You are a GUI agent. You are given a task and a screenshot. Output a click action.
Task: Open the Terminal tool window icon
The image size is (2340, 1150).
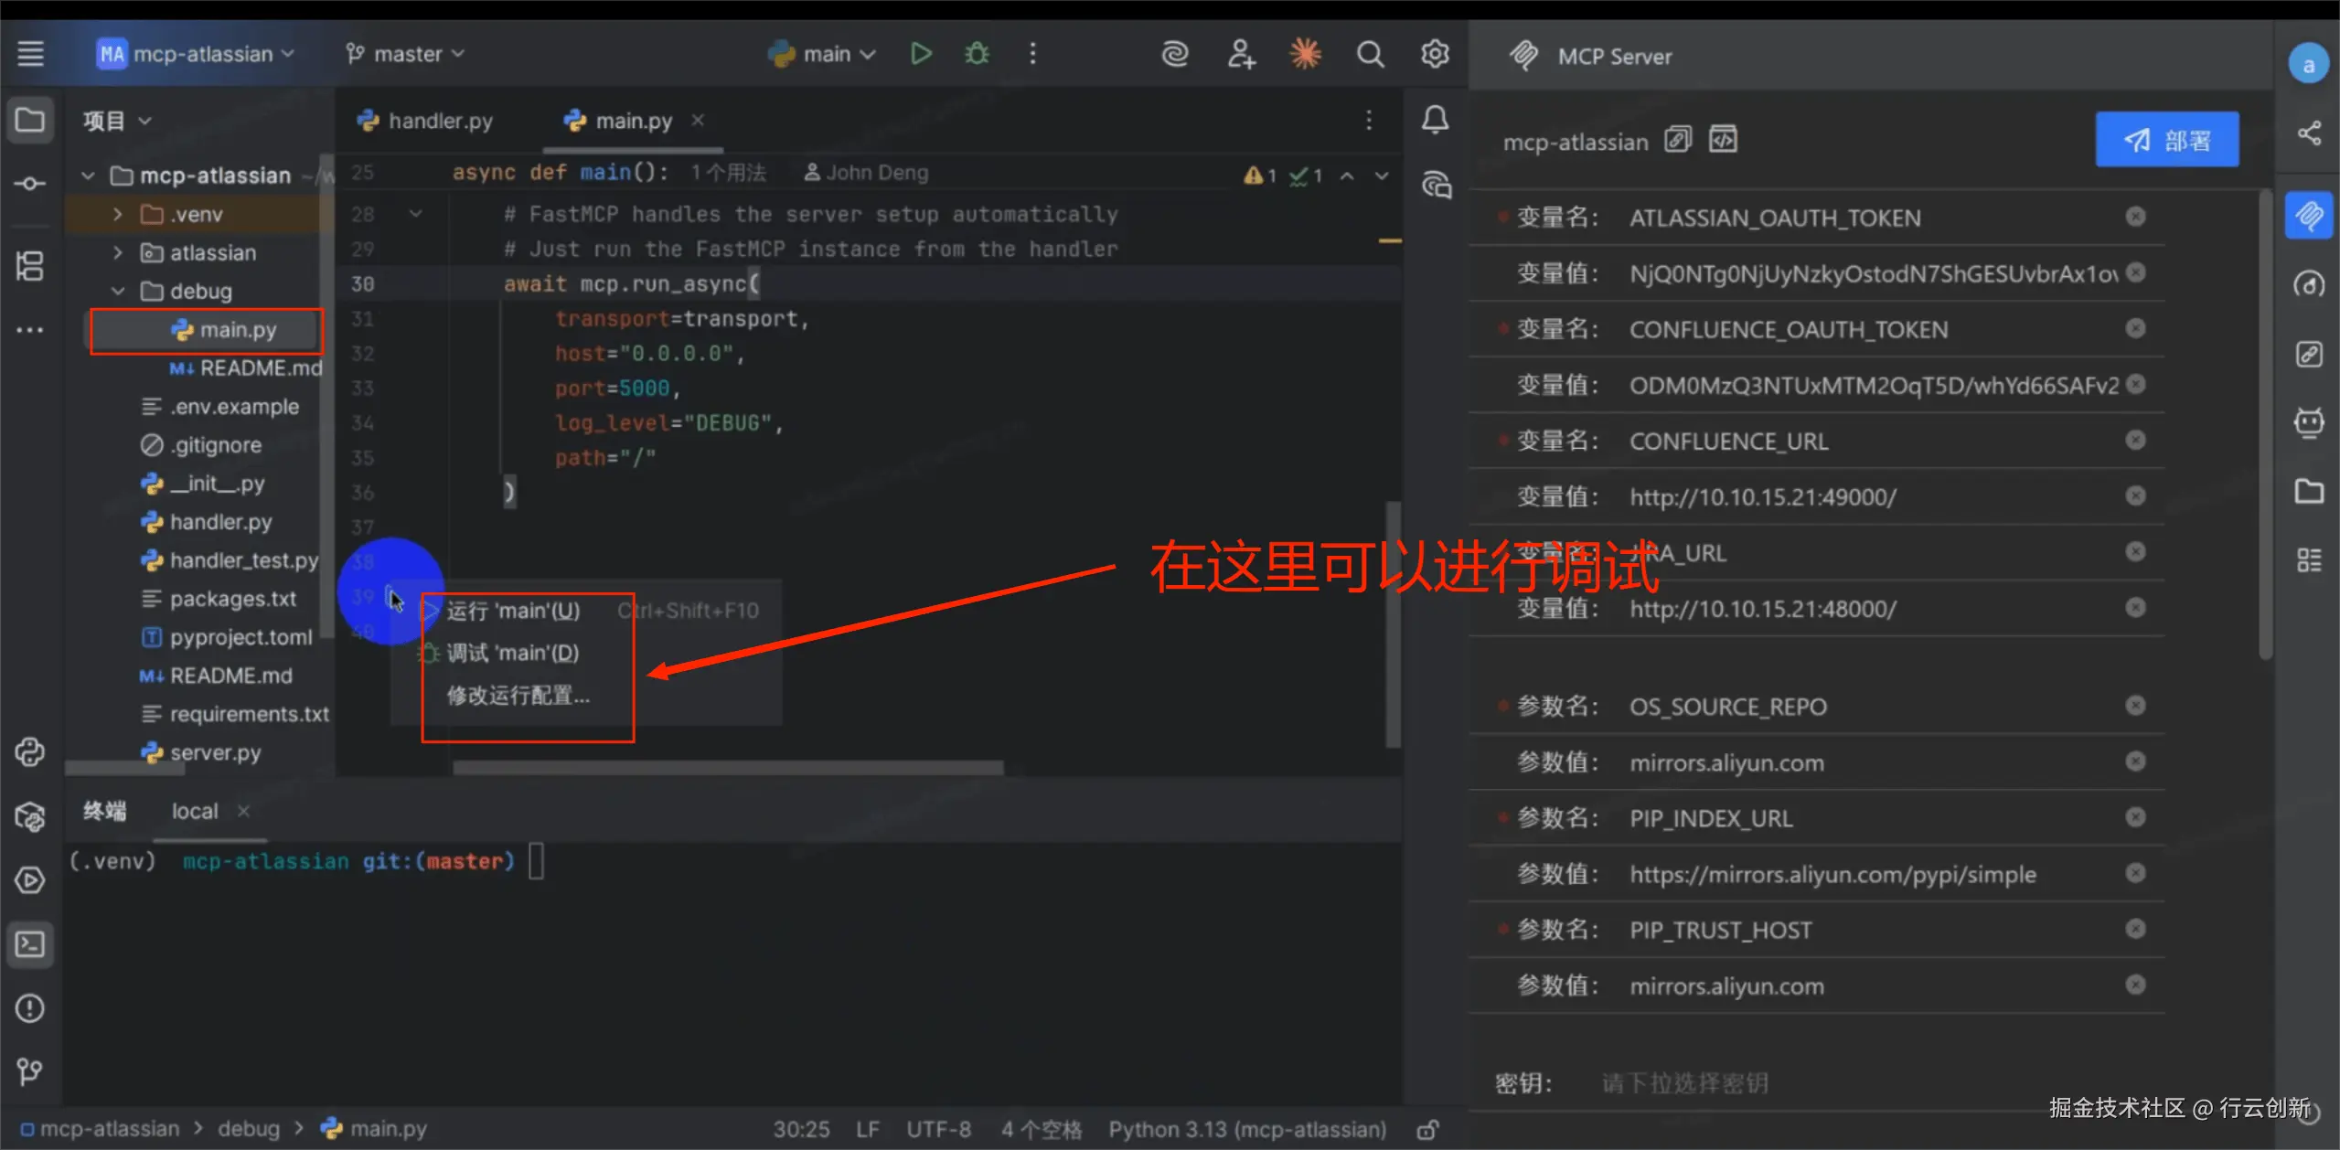(30, 943)
